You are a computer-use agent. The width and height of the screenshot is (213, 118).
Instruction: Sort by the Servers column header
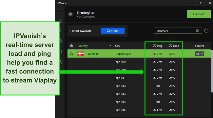click(x=200, y=46)
